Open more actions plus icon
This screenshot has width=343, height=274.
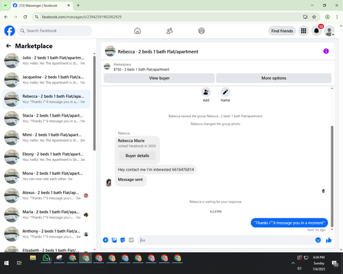(106, 240)
